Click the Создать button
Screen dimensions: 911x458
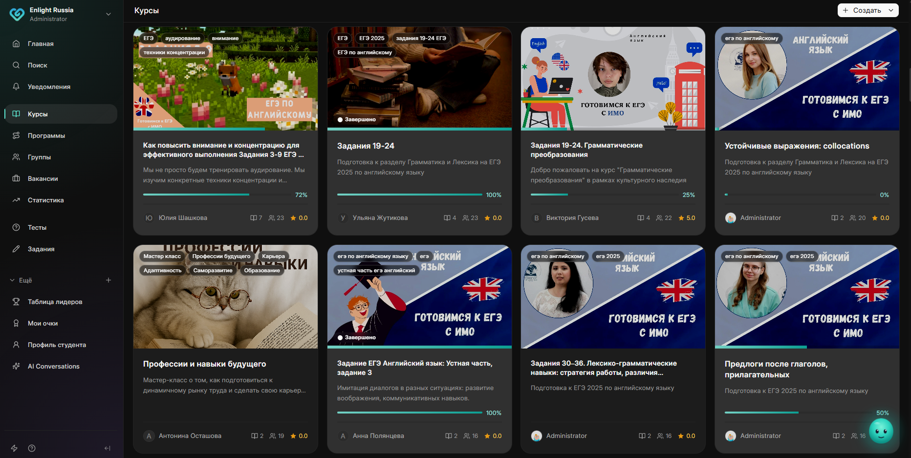862,10
